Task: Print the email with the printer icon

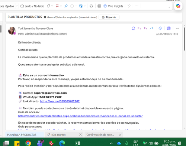Action: point(91,6)
